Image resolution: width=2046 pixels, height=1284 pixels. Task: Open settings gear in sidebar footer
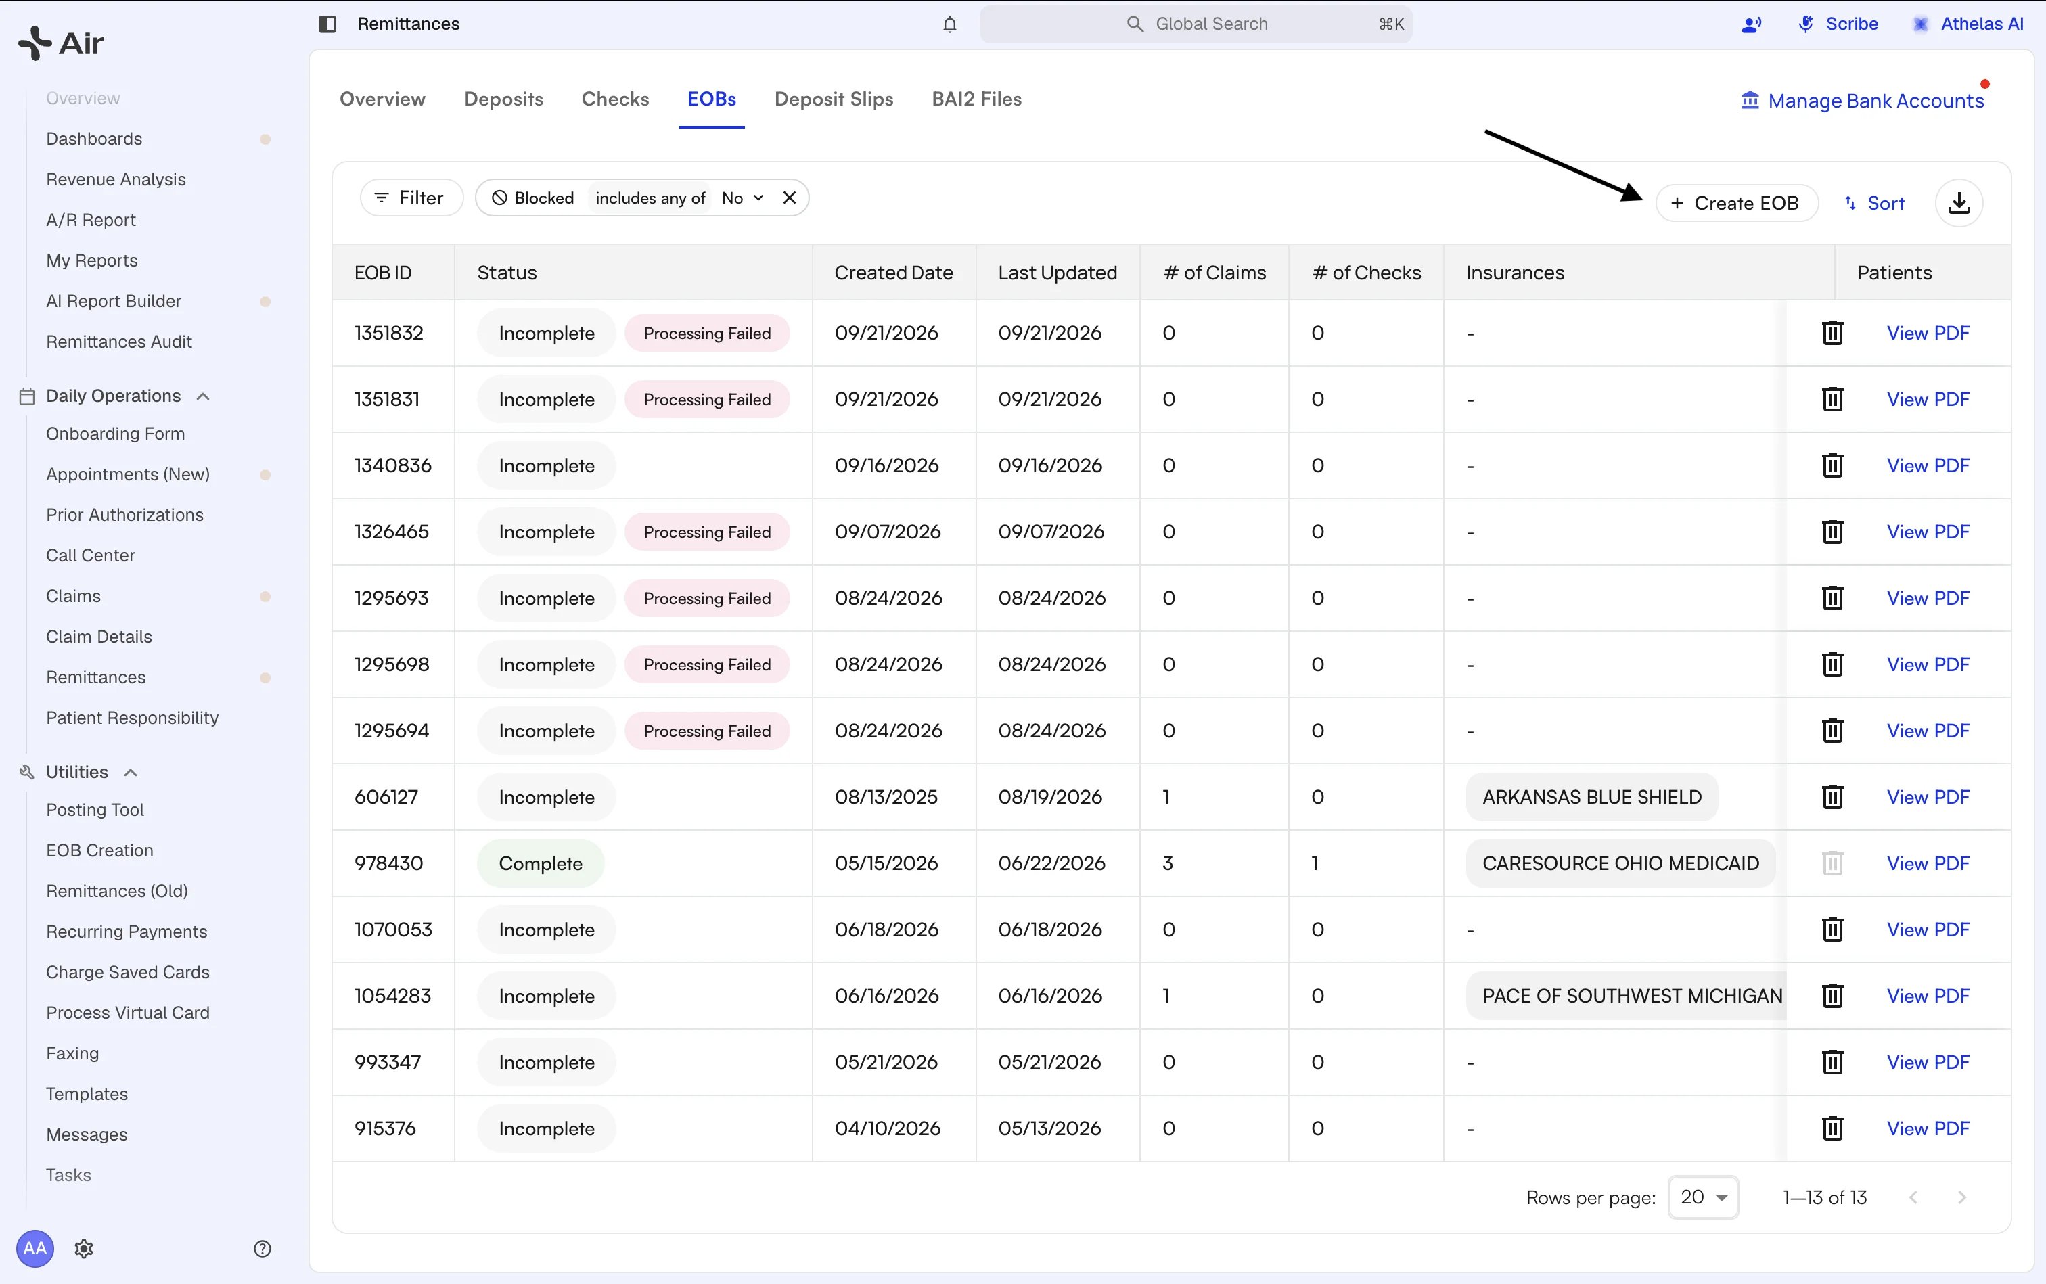point(83,1248)
